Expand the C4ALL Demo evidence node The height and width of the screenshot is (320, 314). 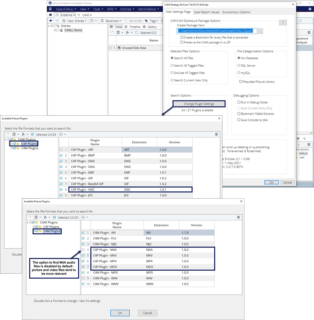click(55, 30)
